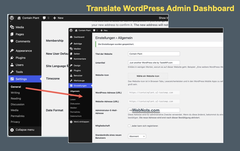Click the Plugins plug icon in English sidebar
Viewport: 240px width, 151px height.
click(12, 58)
